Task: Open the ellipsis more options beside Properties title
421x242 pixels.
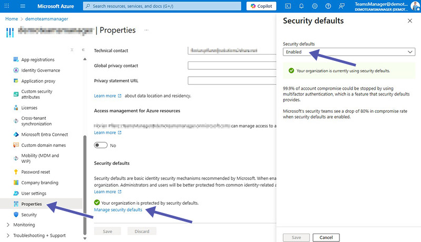Action: tap(146, 30)
